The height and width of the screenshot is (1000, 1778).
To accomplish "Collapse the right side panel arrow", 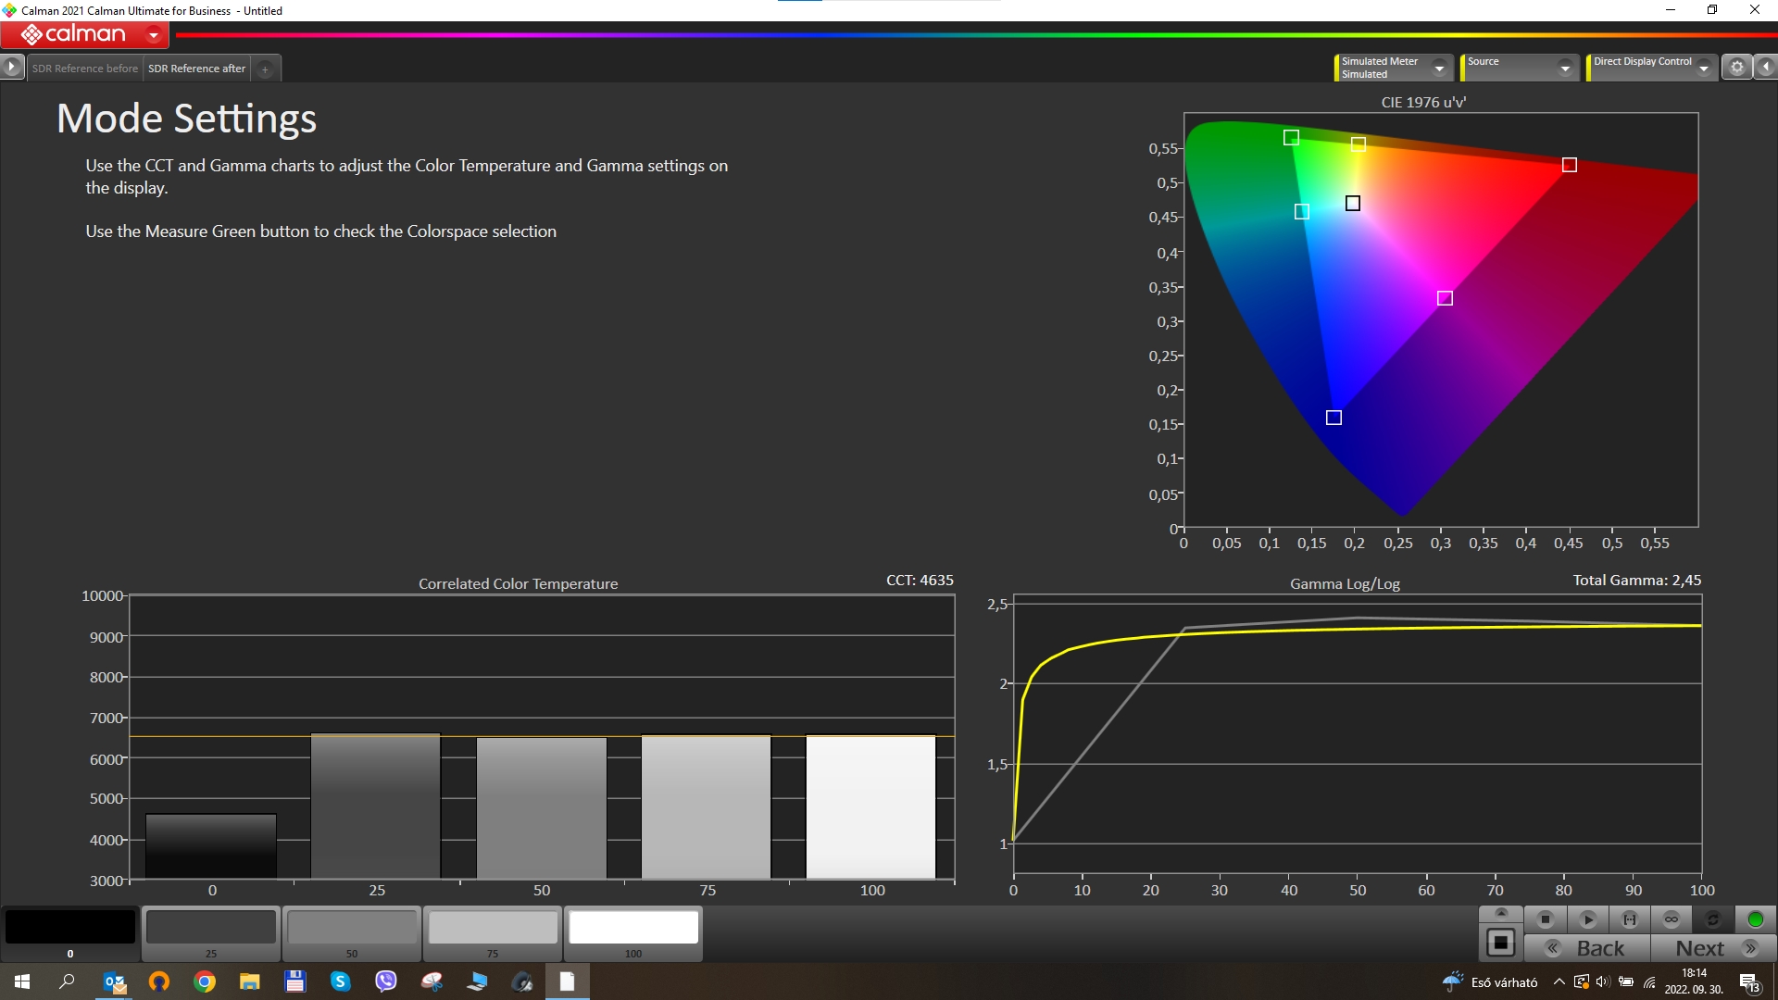I will click(1766, 67).
